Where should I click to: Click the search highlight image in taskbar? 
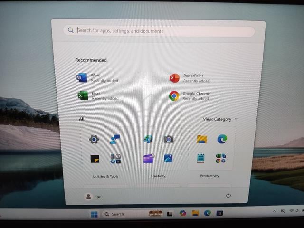click(156, 213)
